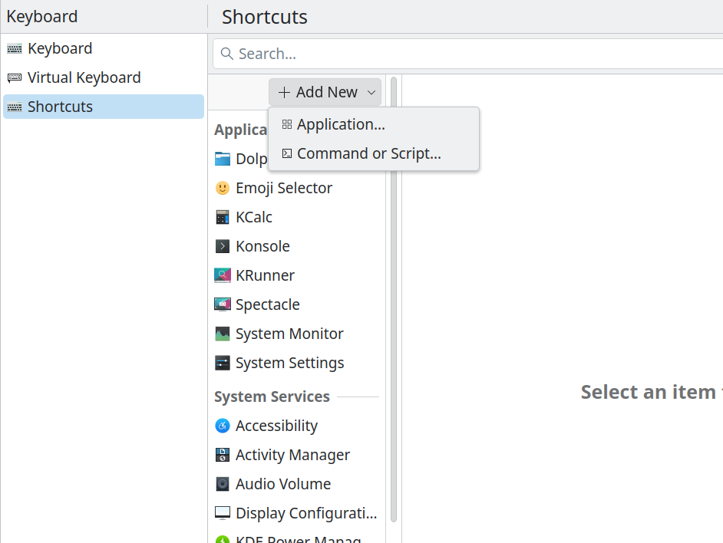Click the Application grid icon in menu
Image resolution: width=723 pixels, height=543 pixels.
click(287, 124)
